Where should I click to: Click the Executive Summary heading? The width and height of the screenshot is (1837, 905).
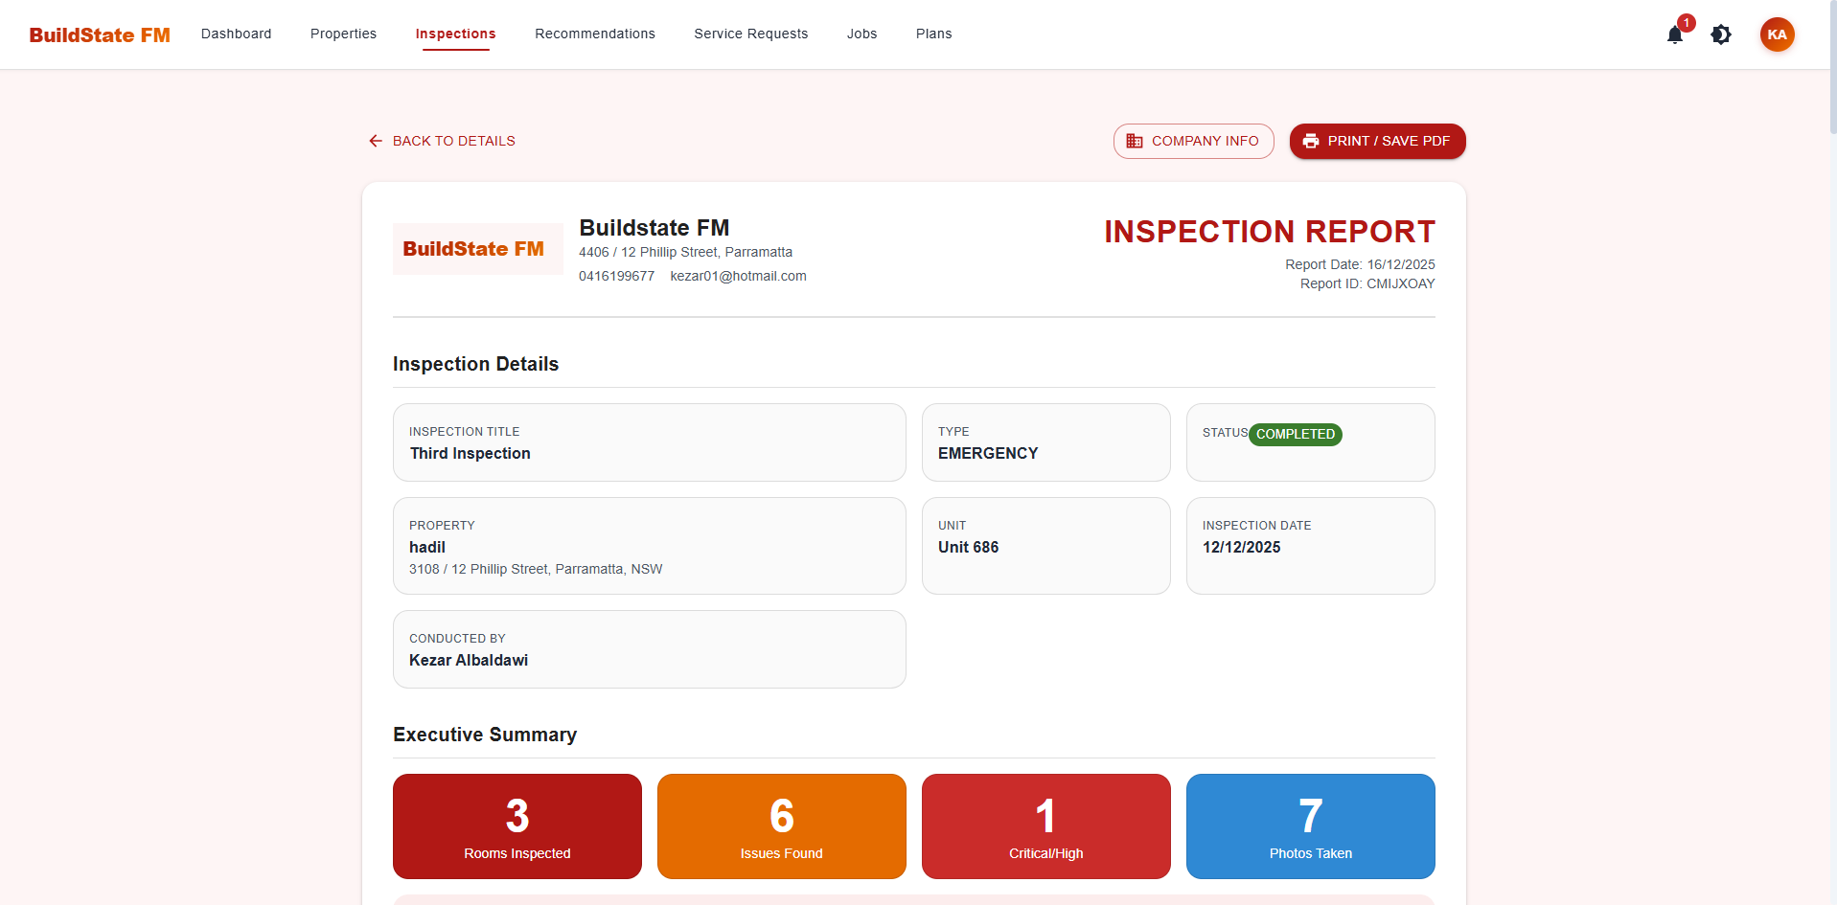click(485, 735)
